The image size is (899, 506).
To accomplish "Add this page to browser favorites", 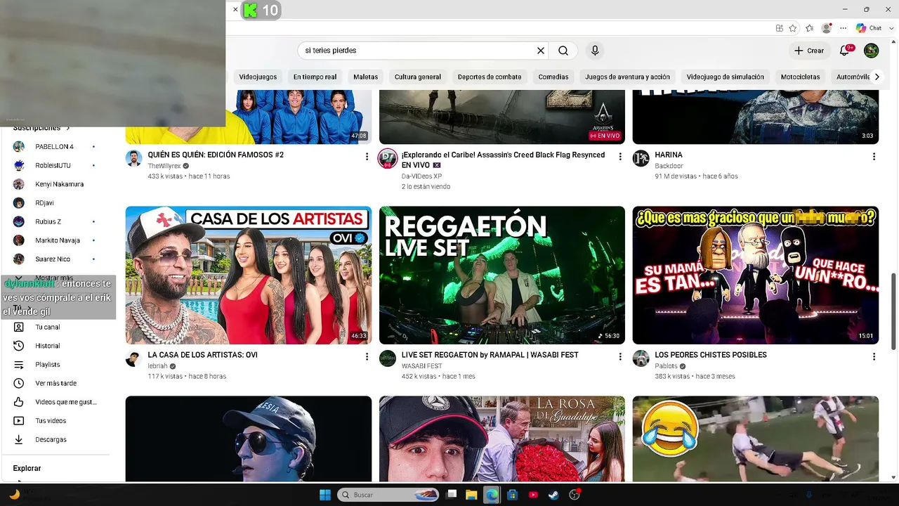I will click(793, 28).
